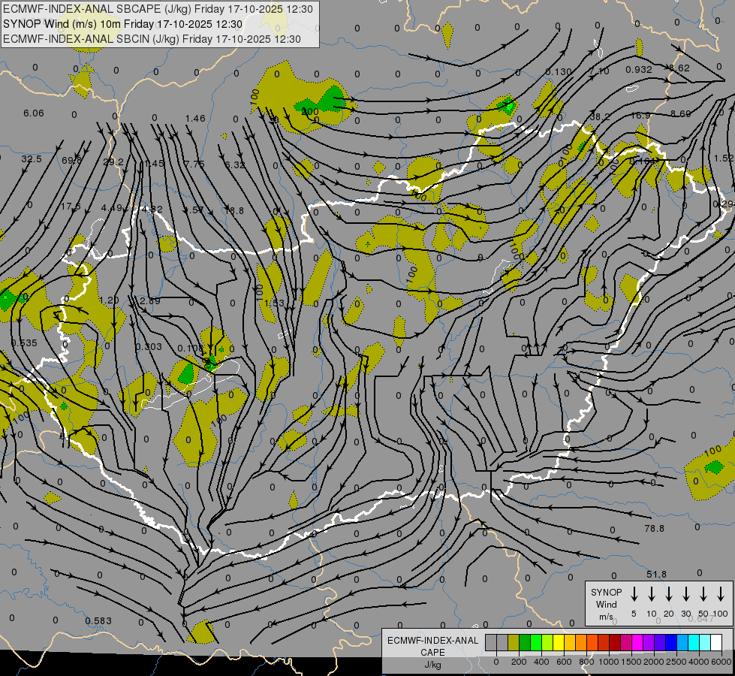
Task: Click the 'SYNOP' label in the wind legend
Action: click(x=606, y=593)
